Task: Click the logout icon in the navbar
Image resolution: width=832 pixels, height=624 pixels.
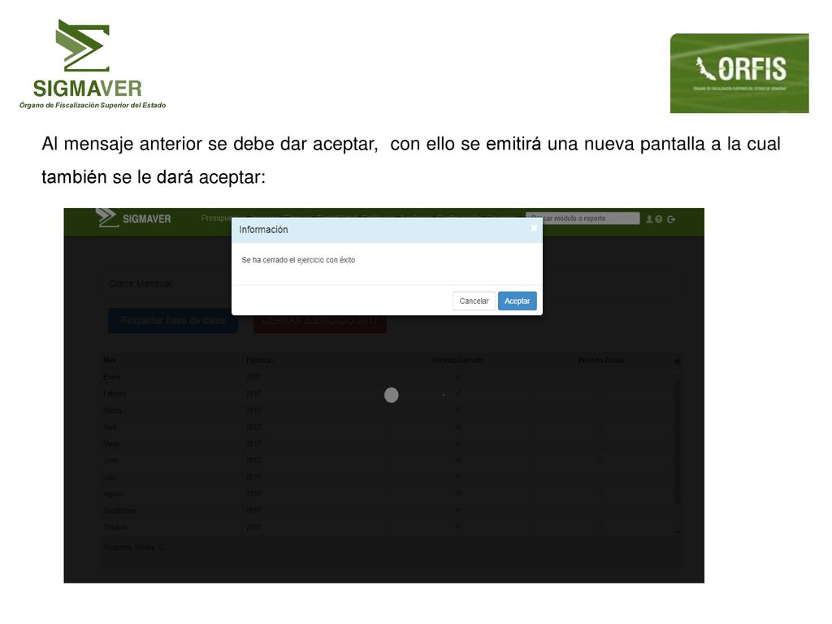Action: click(671, 219)
